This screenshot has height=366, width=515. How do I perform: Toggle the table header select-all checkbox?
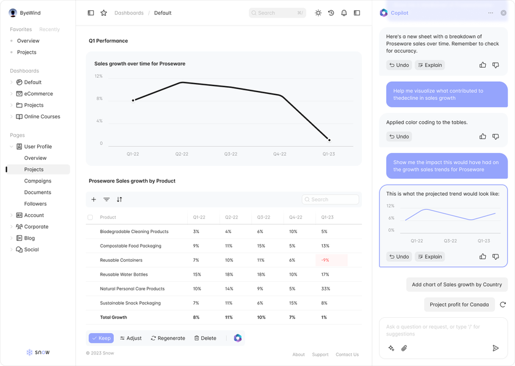[x=90, y=217]
